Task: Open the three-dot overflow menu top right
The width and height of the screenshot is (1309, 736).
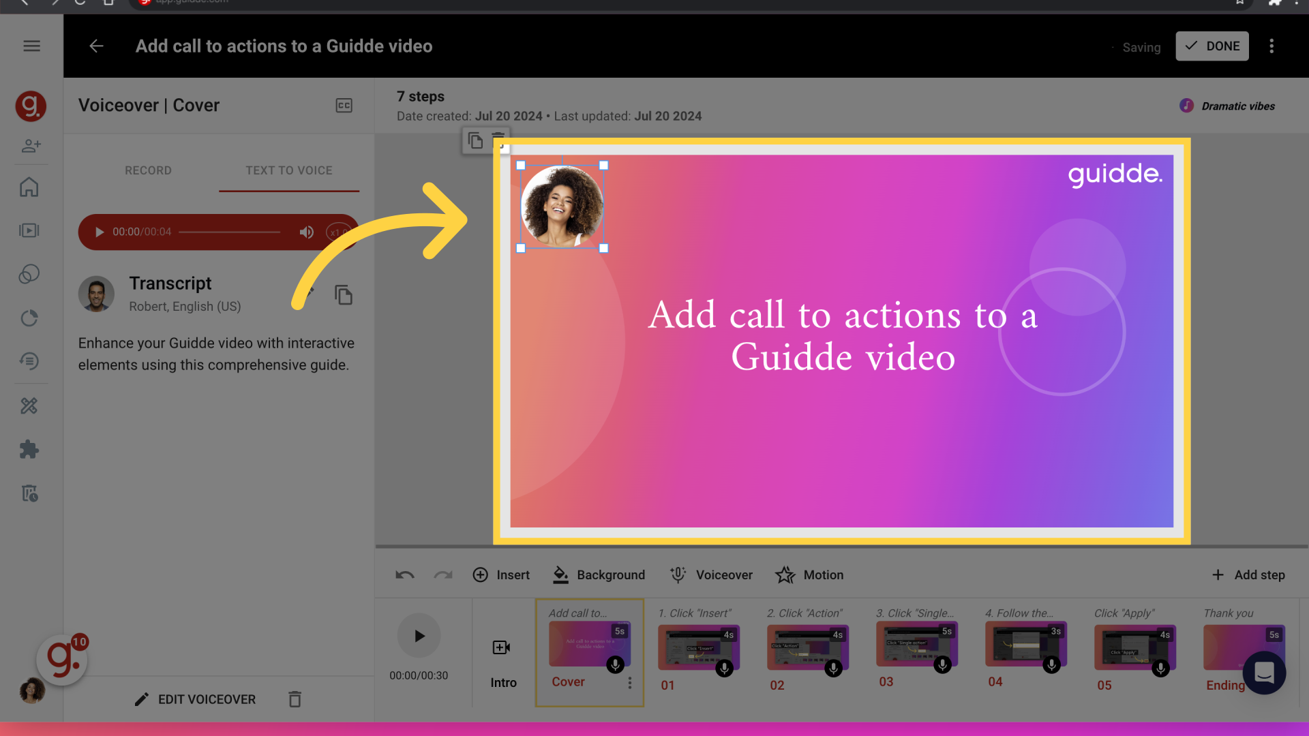Action: click(x=1272, y=46)
